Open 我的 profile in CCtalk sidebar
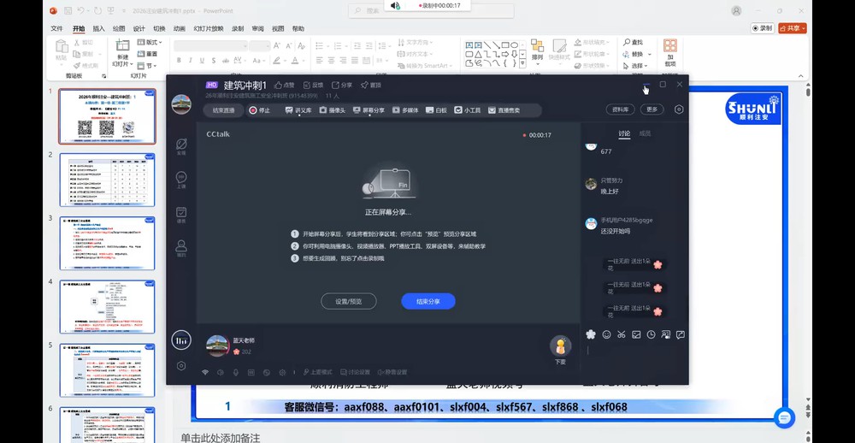 pos(181,248)
